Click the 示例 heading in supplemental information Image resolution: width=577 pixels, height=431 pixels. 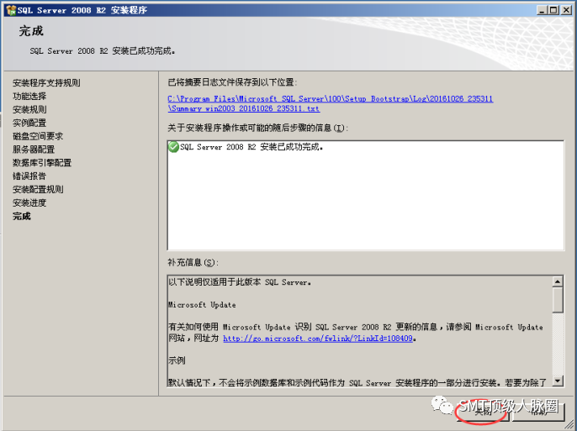pyautogui.click(x=177, y=360)
